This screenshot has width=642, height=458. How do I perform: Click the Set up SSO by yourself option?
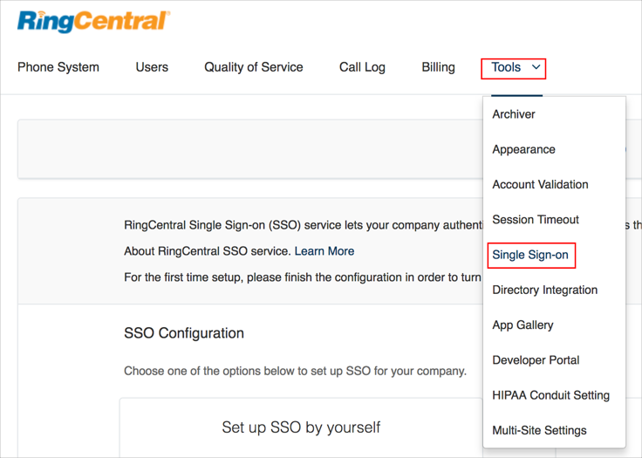pos(301,427)
